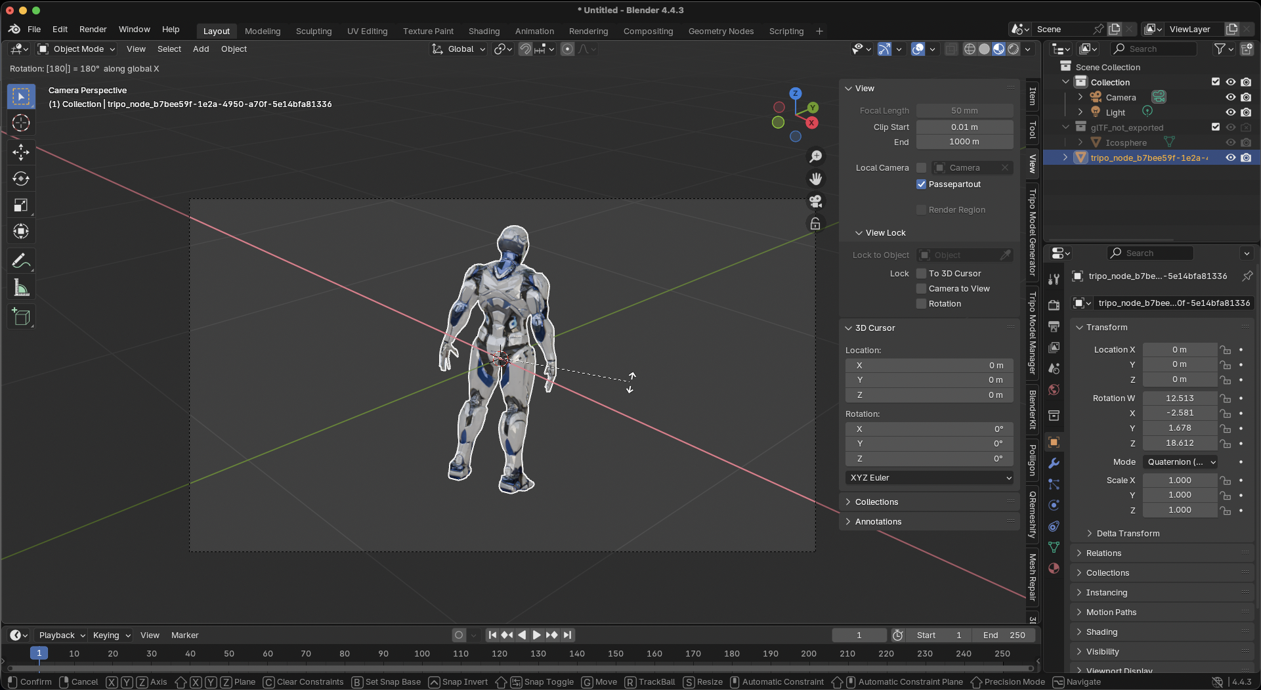Click the viewport zoom magnifier icon

(x=815, y=156)
